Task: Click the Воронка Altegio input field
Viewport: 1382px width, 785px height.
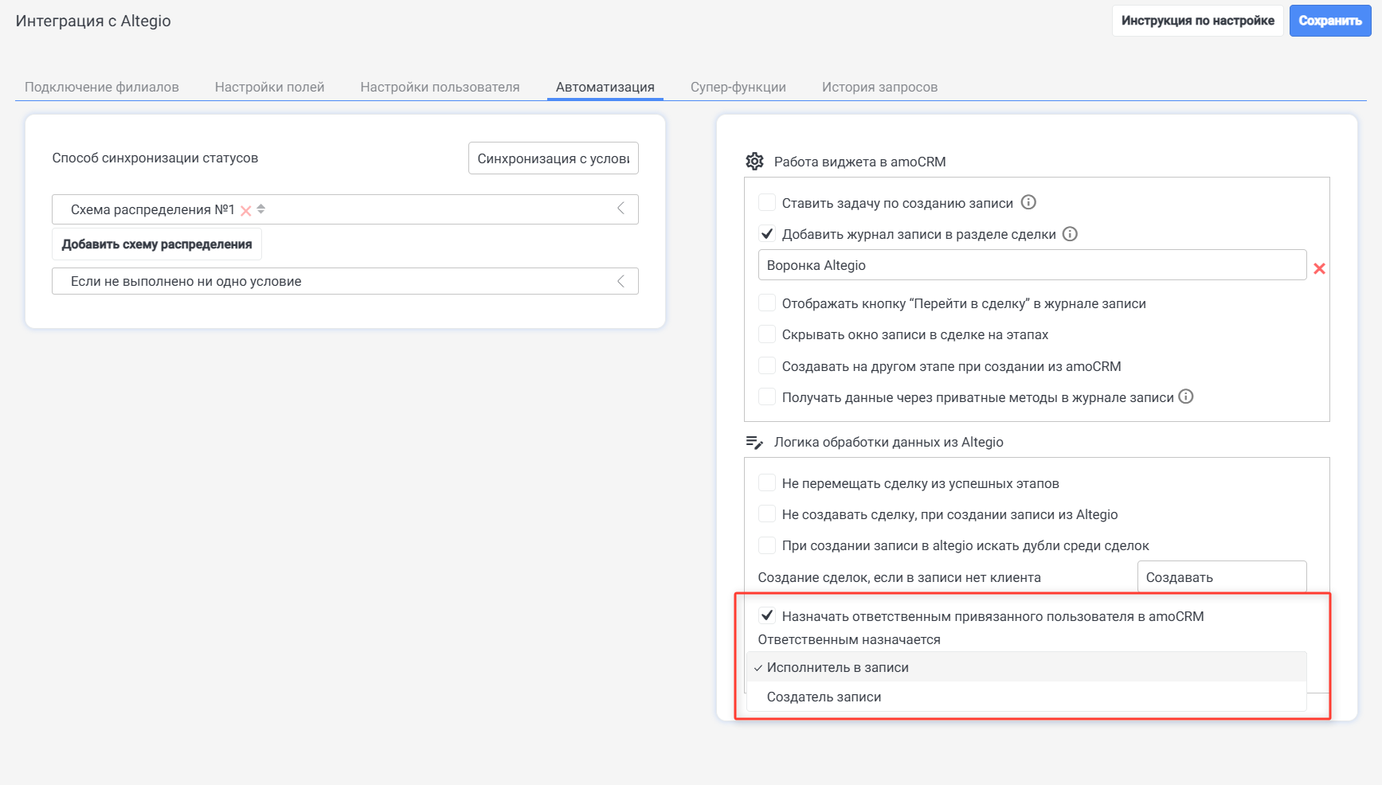Action: 1032,265
